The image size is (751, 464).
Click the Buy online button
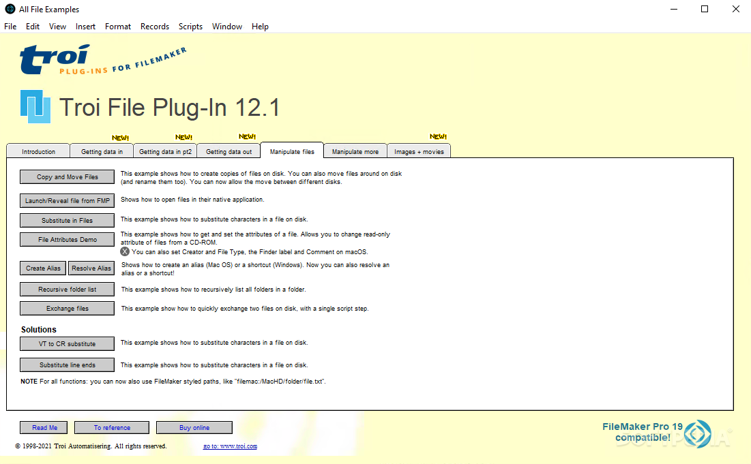tap(194, 428)
